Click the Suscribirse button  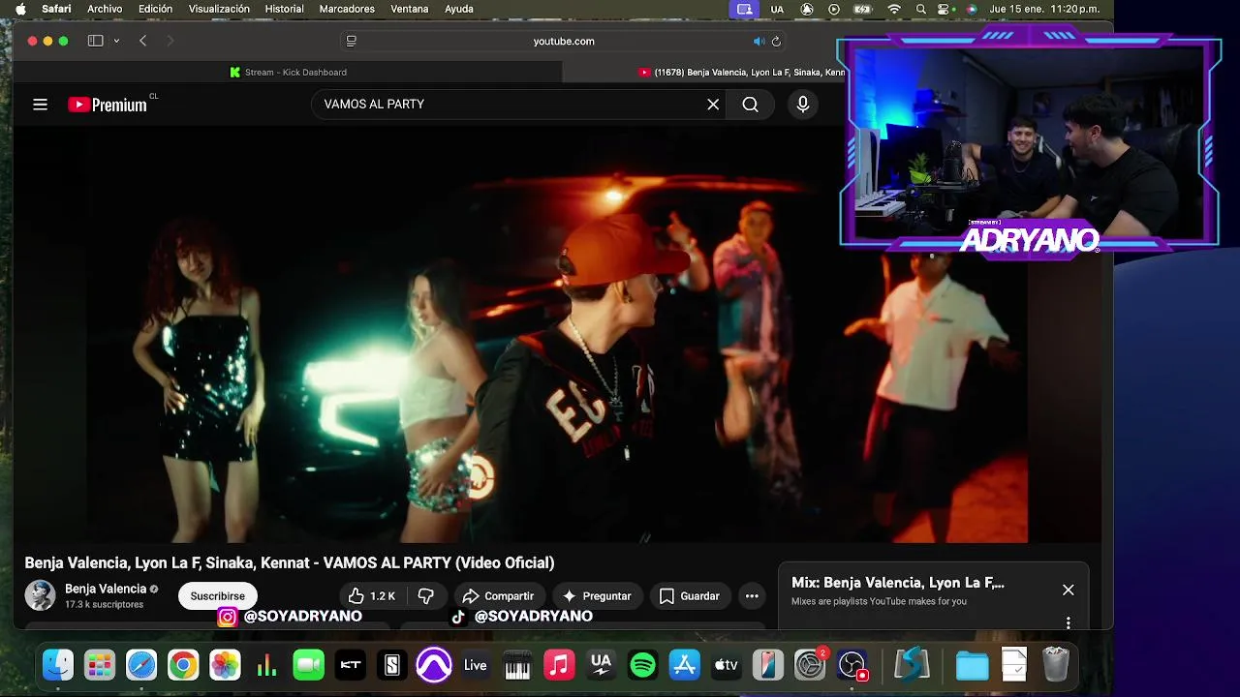[217, 596]
